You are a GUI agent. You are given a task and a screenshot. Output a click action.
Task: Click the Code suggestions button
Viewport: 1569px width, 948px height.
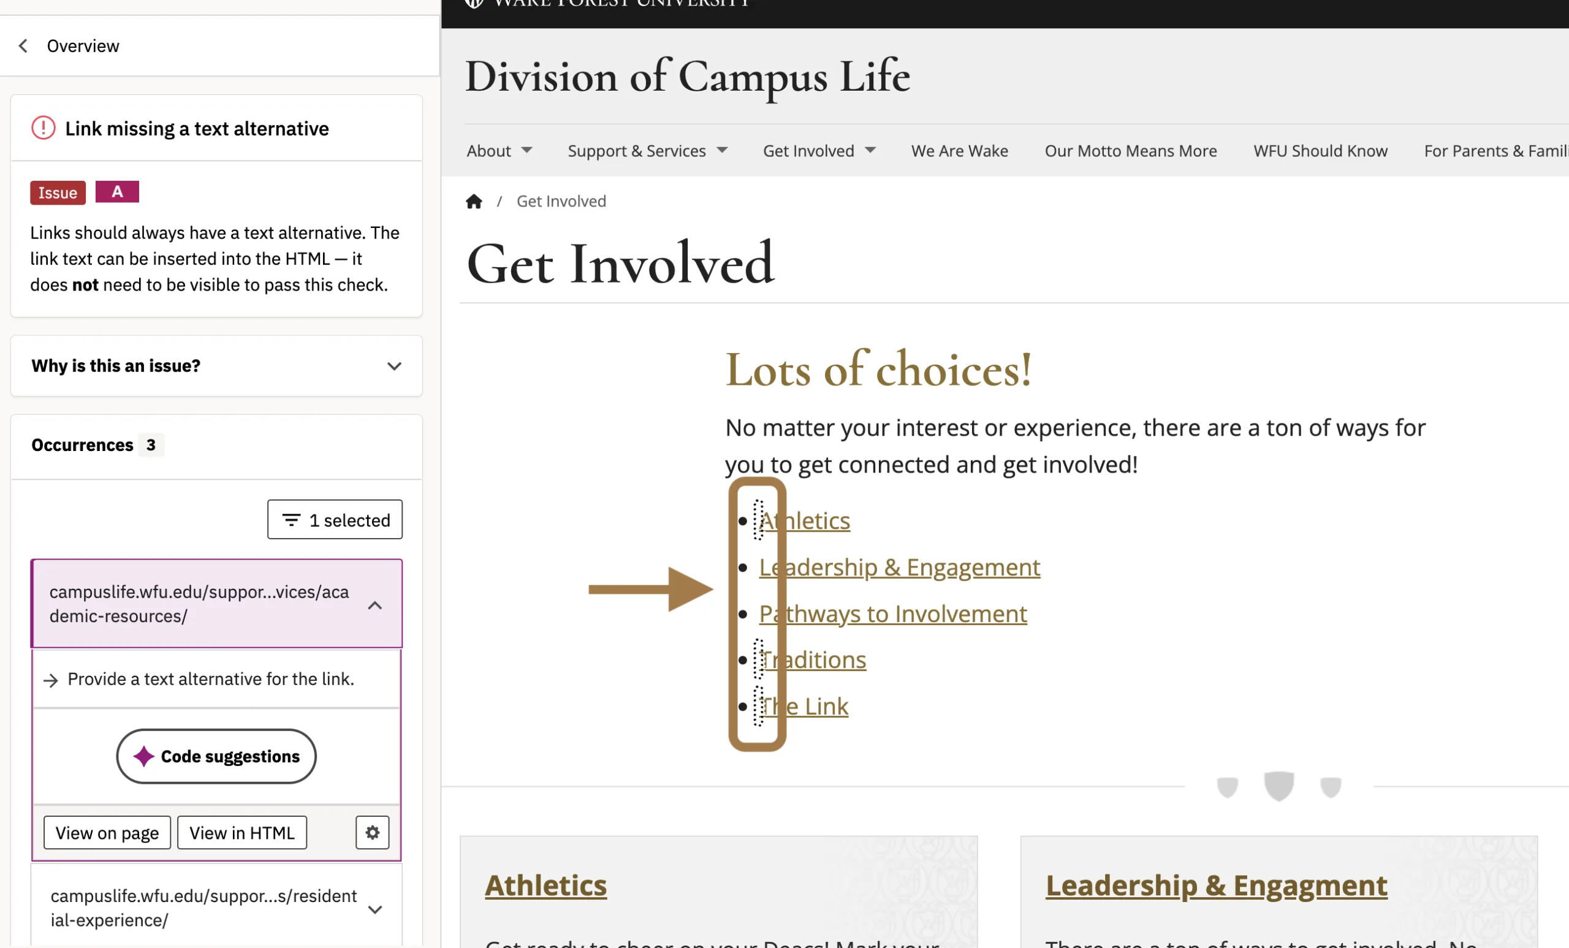216,756
